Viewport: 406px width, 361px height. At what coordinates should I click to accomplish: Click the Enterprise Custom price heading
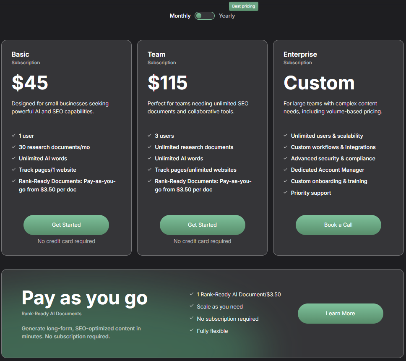pyautogui.click(x=319, y=83)
